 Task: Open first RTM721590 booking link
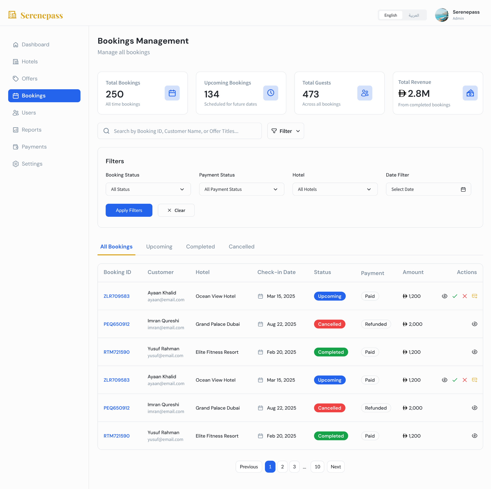pyautogui.click(x=116, y=352)
